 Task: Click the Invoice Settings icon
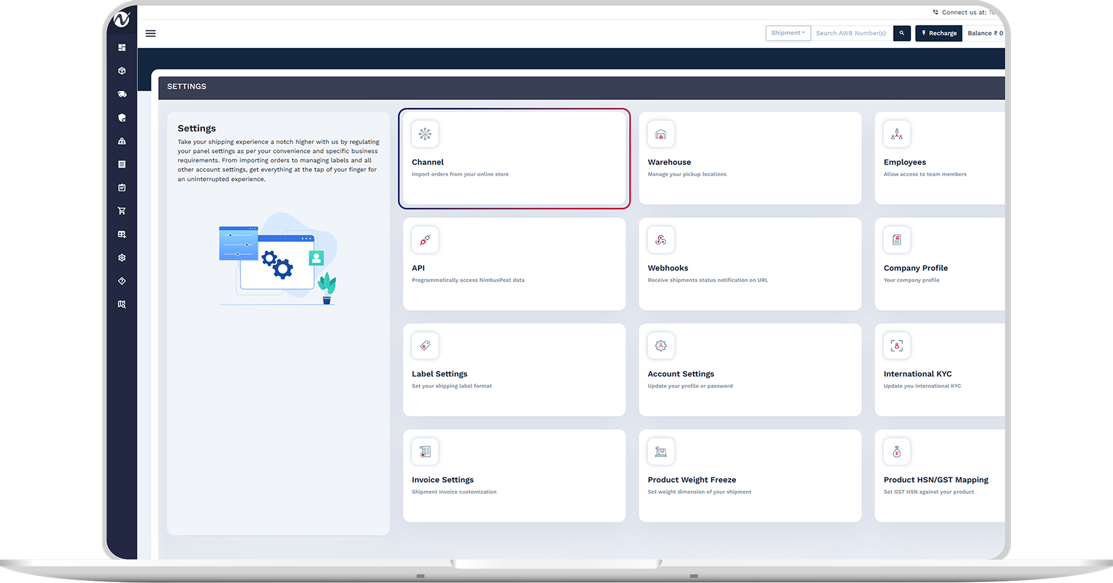click(x=425, y=452)
